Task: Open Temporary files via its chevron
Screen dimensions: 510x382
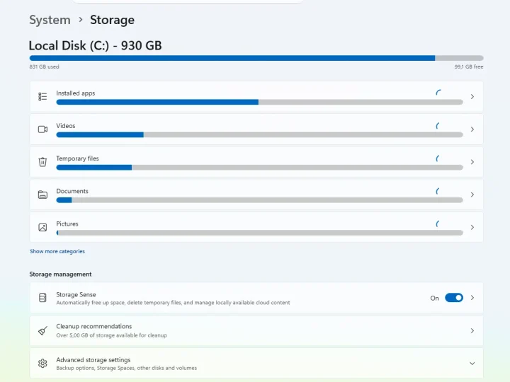Action: tap(472, 162)
